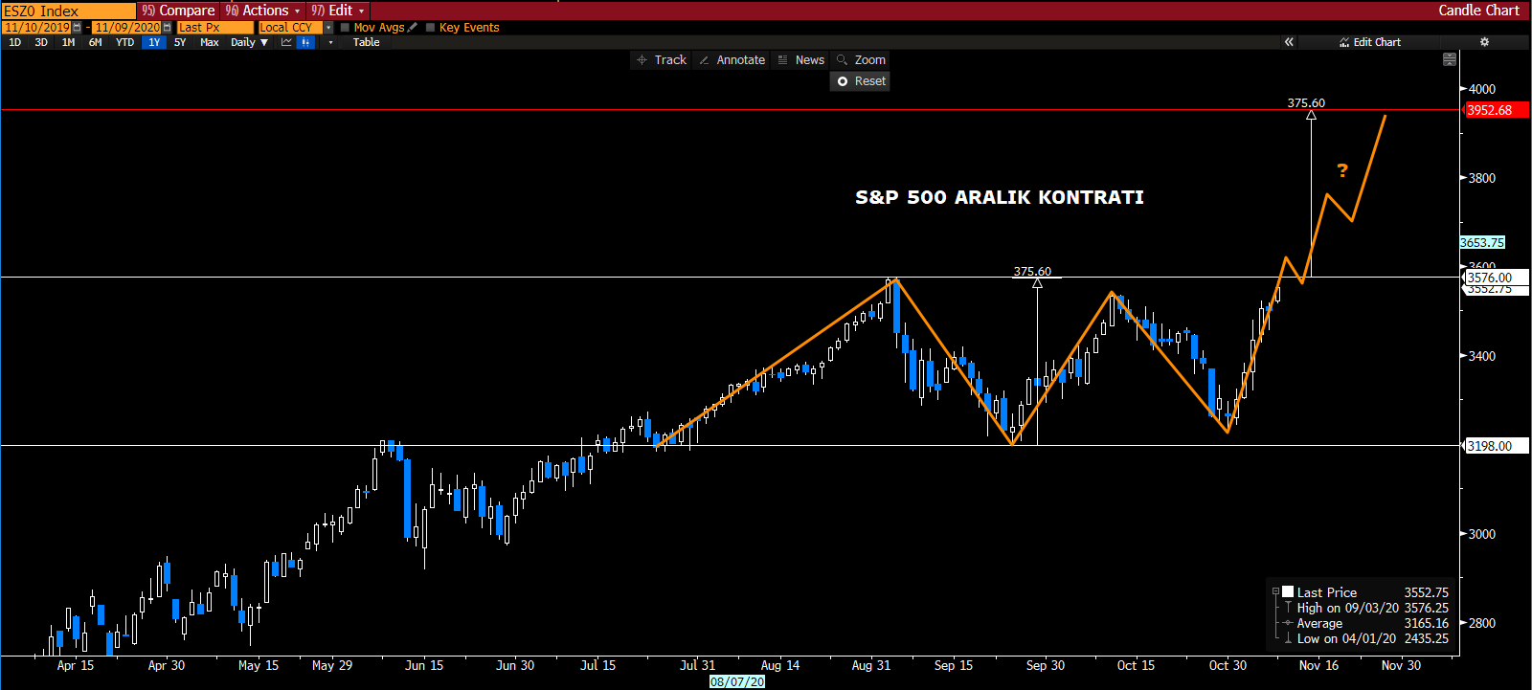Open the Annotate drawing tool
Viewport: 1532px width, 690px height.
tap(732, 59)
